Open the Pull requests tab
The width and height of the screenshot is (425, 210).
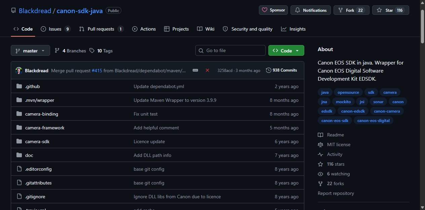101,29
